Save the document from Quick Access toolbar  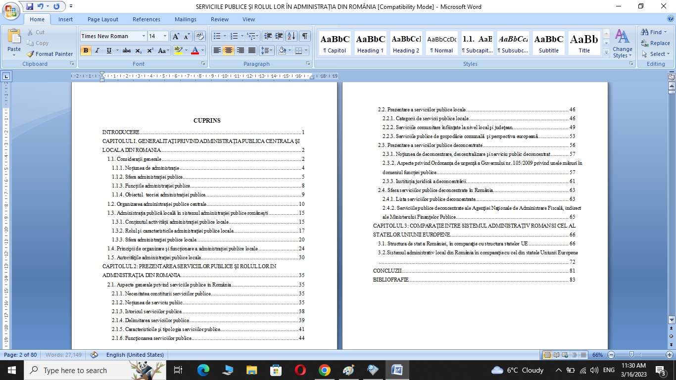tap(30, 6)
